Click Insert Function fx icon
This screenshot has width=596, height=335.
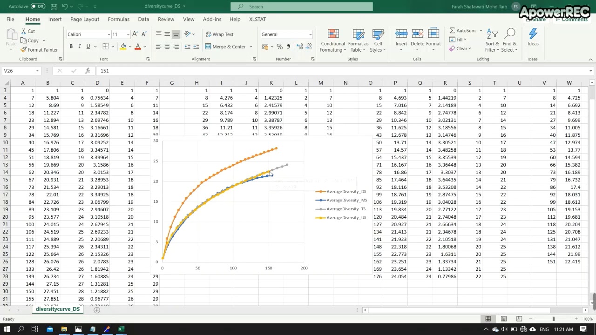(x=88, y=71)
